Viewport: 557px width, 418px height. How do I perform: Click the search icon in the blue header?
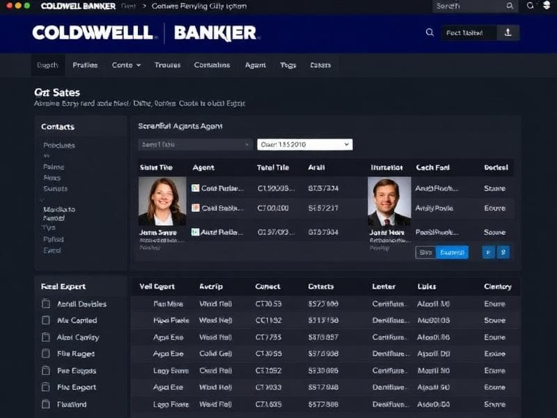(430, 32)
